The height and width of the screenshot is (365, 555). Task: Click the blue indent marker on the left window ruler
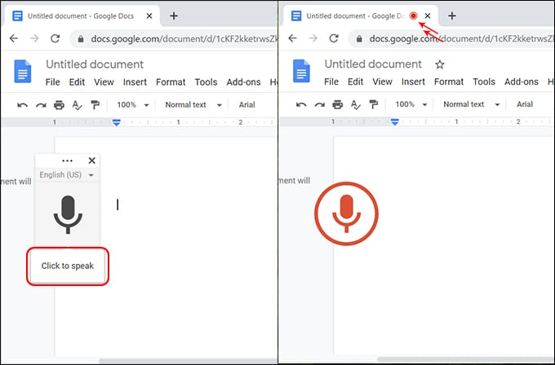point(117,122)
